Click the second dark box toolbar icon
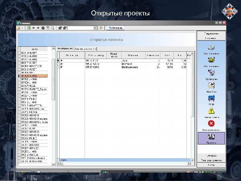 pos(65,28)
